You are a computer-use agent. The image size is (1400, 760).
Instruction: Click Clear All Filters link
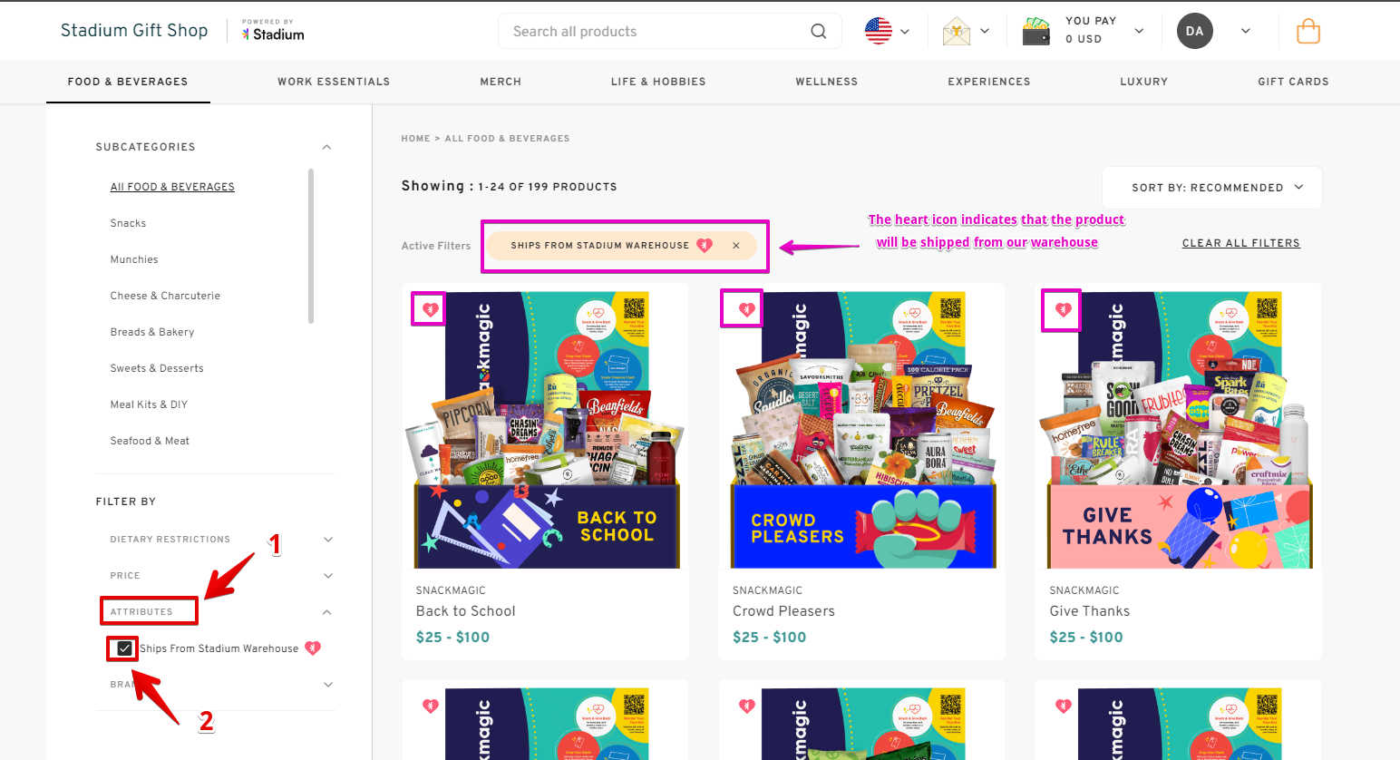pyautogui.click(x=1241, y=243)
